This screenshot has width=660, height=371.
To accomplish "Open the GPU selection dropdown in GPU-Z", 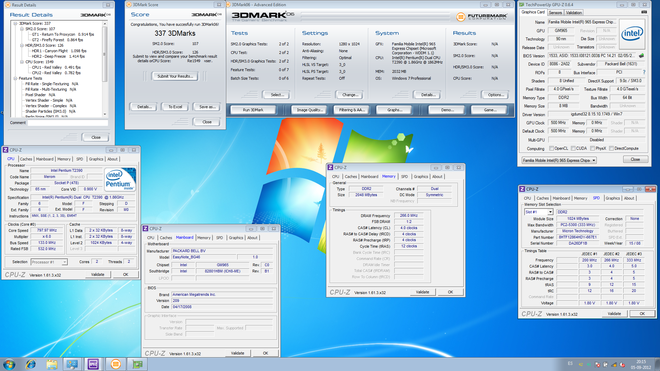I will 593,160.
